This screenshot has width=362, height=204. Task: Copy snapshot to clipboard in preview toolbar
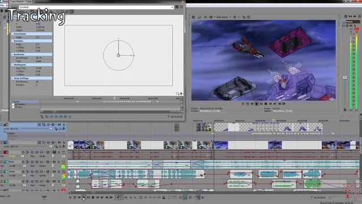pyautogui.click(x=244, y=17)
